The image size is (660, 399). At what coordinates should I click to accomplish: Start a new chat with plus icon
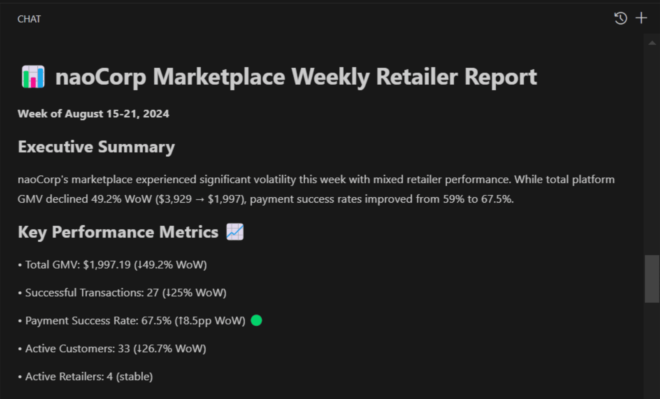pos(641,18)
